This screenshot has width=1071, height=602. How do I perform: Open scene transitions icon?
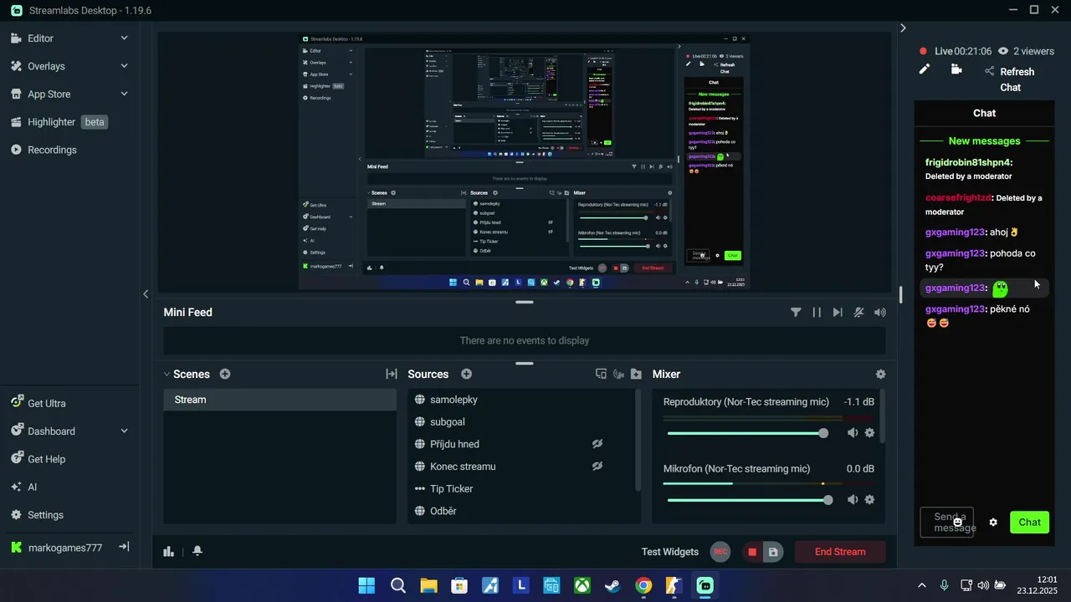391,375
